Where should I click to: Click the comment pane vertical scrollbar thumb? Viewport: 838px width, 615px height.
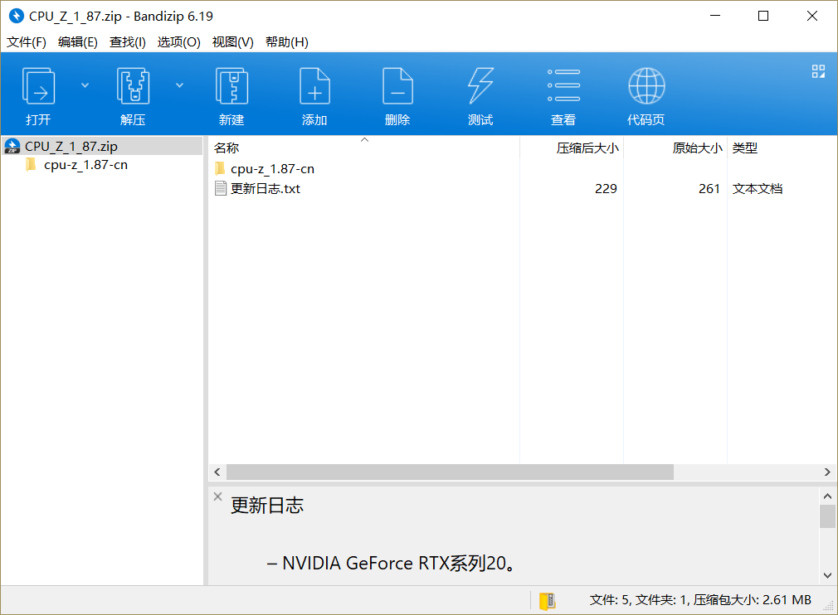coord(827,516)
